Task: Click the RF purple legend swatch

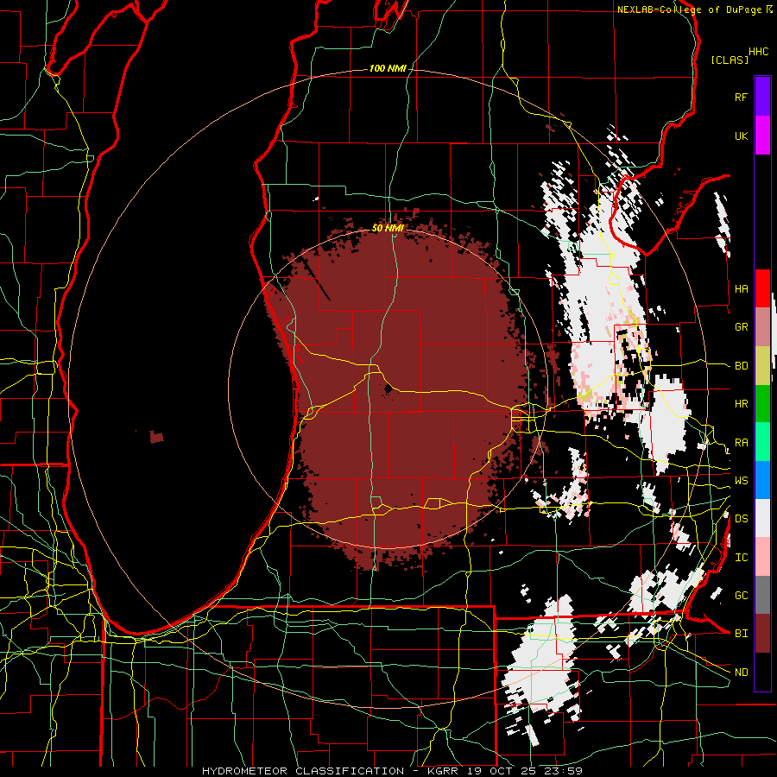Action: click(762, 97)
